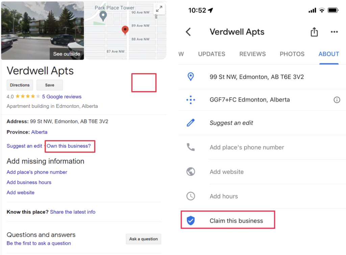Open the 5 Google reviews link
This screenshot has width=346, height=255.
(x=62, y=97)
